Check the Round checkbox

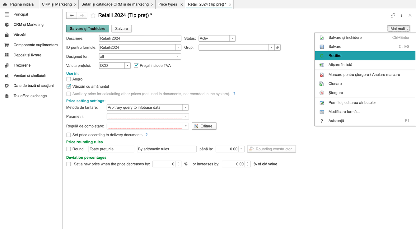pyautogui.click(x=69, y=149)
